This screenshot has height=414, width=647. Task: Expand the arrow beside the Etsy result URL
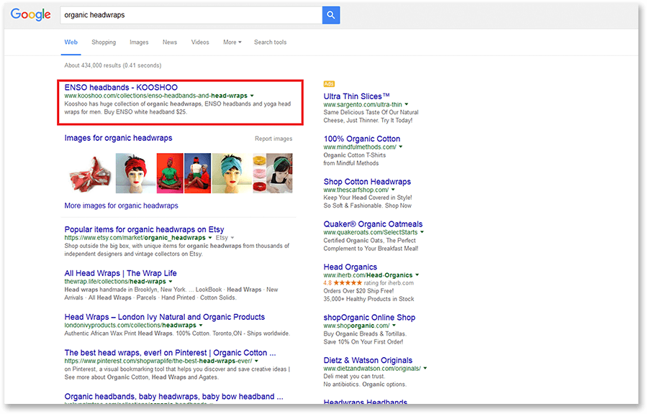pyautogui.click(x=210, y=238)
